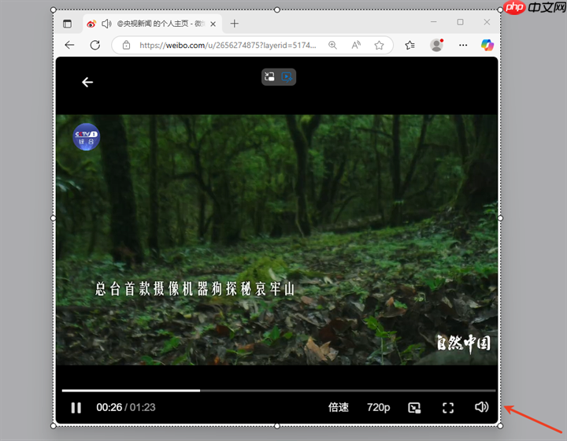Click the back-to-tab icon in overlay
This screenshot has height=441, width=567.
(x=270, y=76)
